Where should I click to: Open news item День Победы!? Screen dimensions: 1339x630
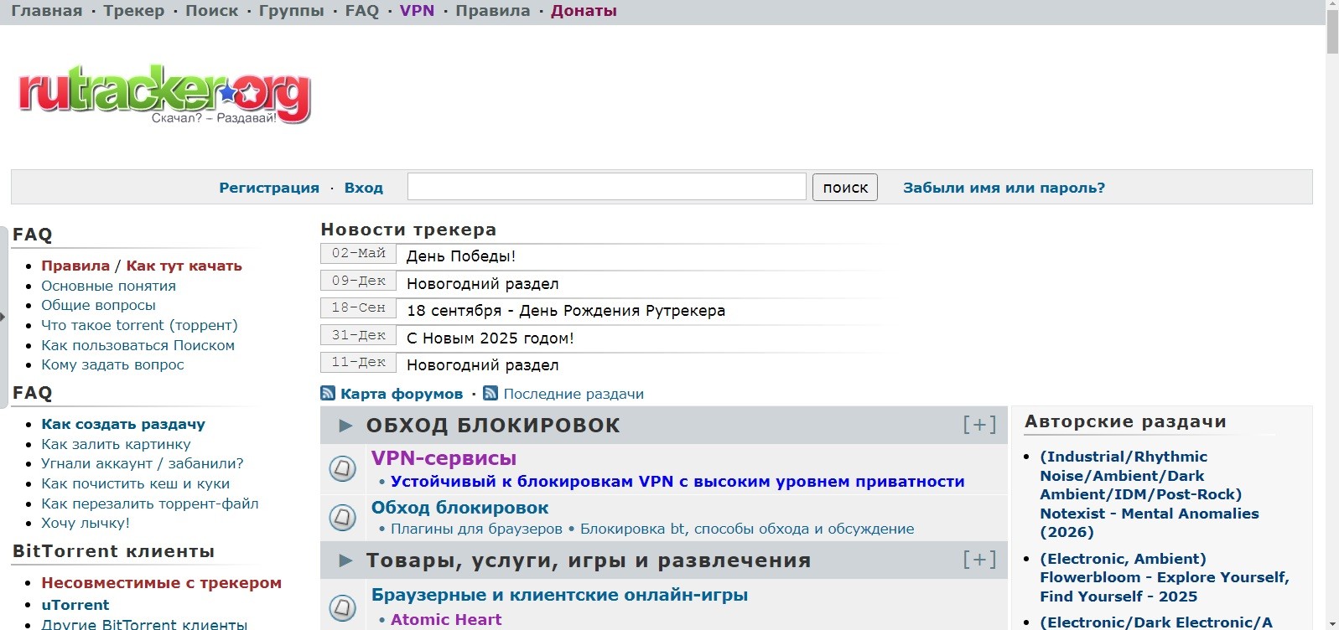(x=461, y=256)
